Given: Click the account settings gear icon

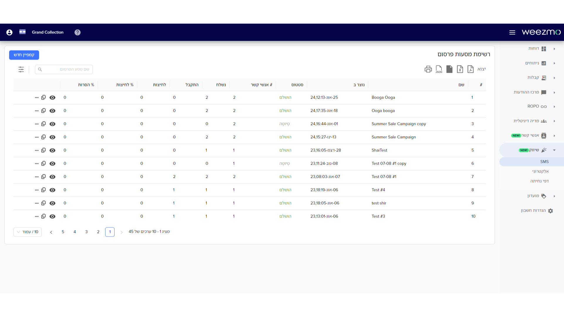Looking at the screenshot, I should click(x=550, y=211).
